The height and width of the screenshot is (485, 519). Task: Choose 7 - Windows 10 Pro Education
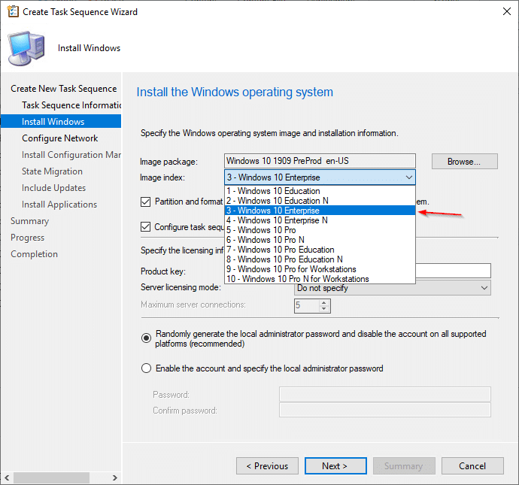coord(320,250)
